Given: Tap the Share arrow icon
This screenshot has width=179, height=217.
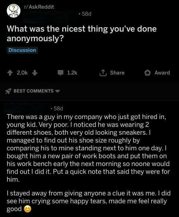Looking at the screenshot, I should click(105, 73).
